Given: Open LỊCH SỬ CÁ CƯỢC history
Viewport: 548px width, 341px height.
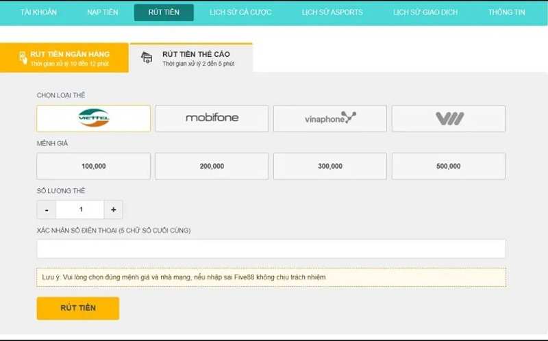Looking at the screenshot, I should point(240,12).
